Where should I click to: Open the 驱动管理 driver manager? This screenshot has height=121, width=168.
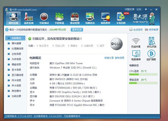point(75,18)
